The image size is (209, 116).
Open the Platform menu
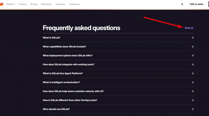11,4
